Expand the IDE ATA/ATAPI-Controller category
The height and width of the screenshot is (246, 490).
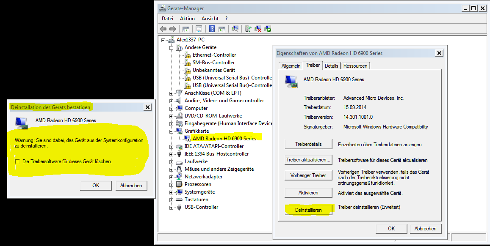pyautogui.click(x=171, y=147)
